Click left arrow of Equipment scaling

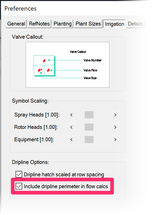71,139
